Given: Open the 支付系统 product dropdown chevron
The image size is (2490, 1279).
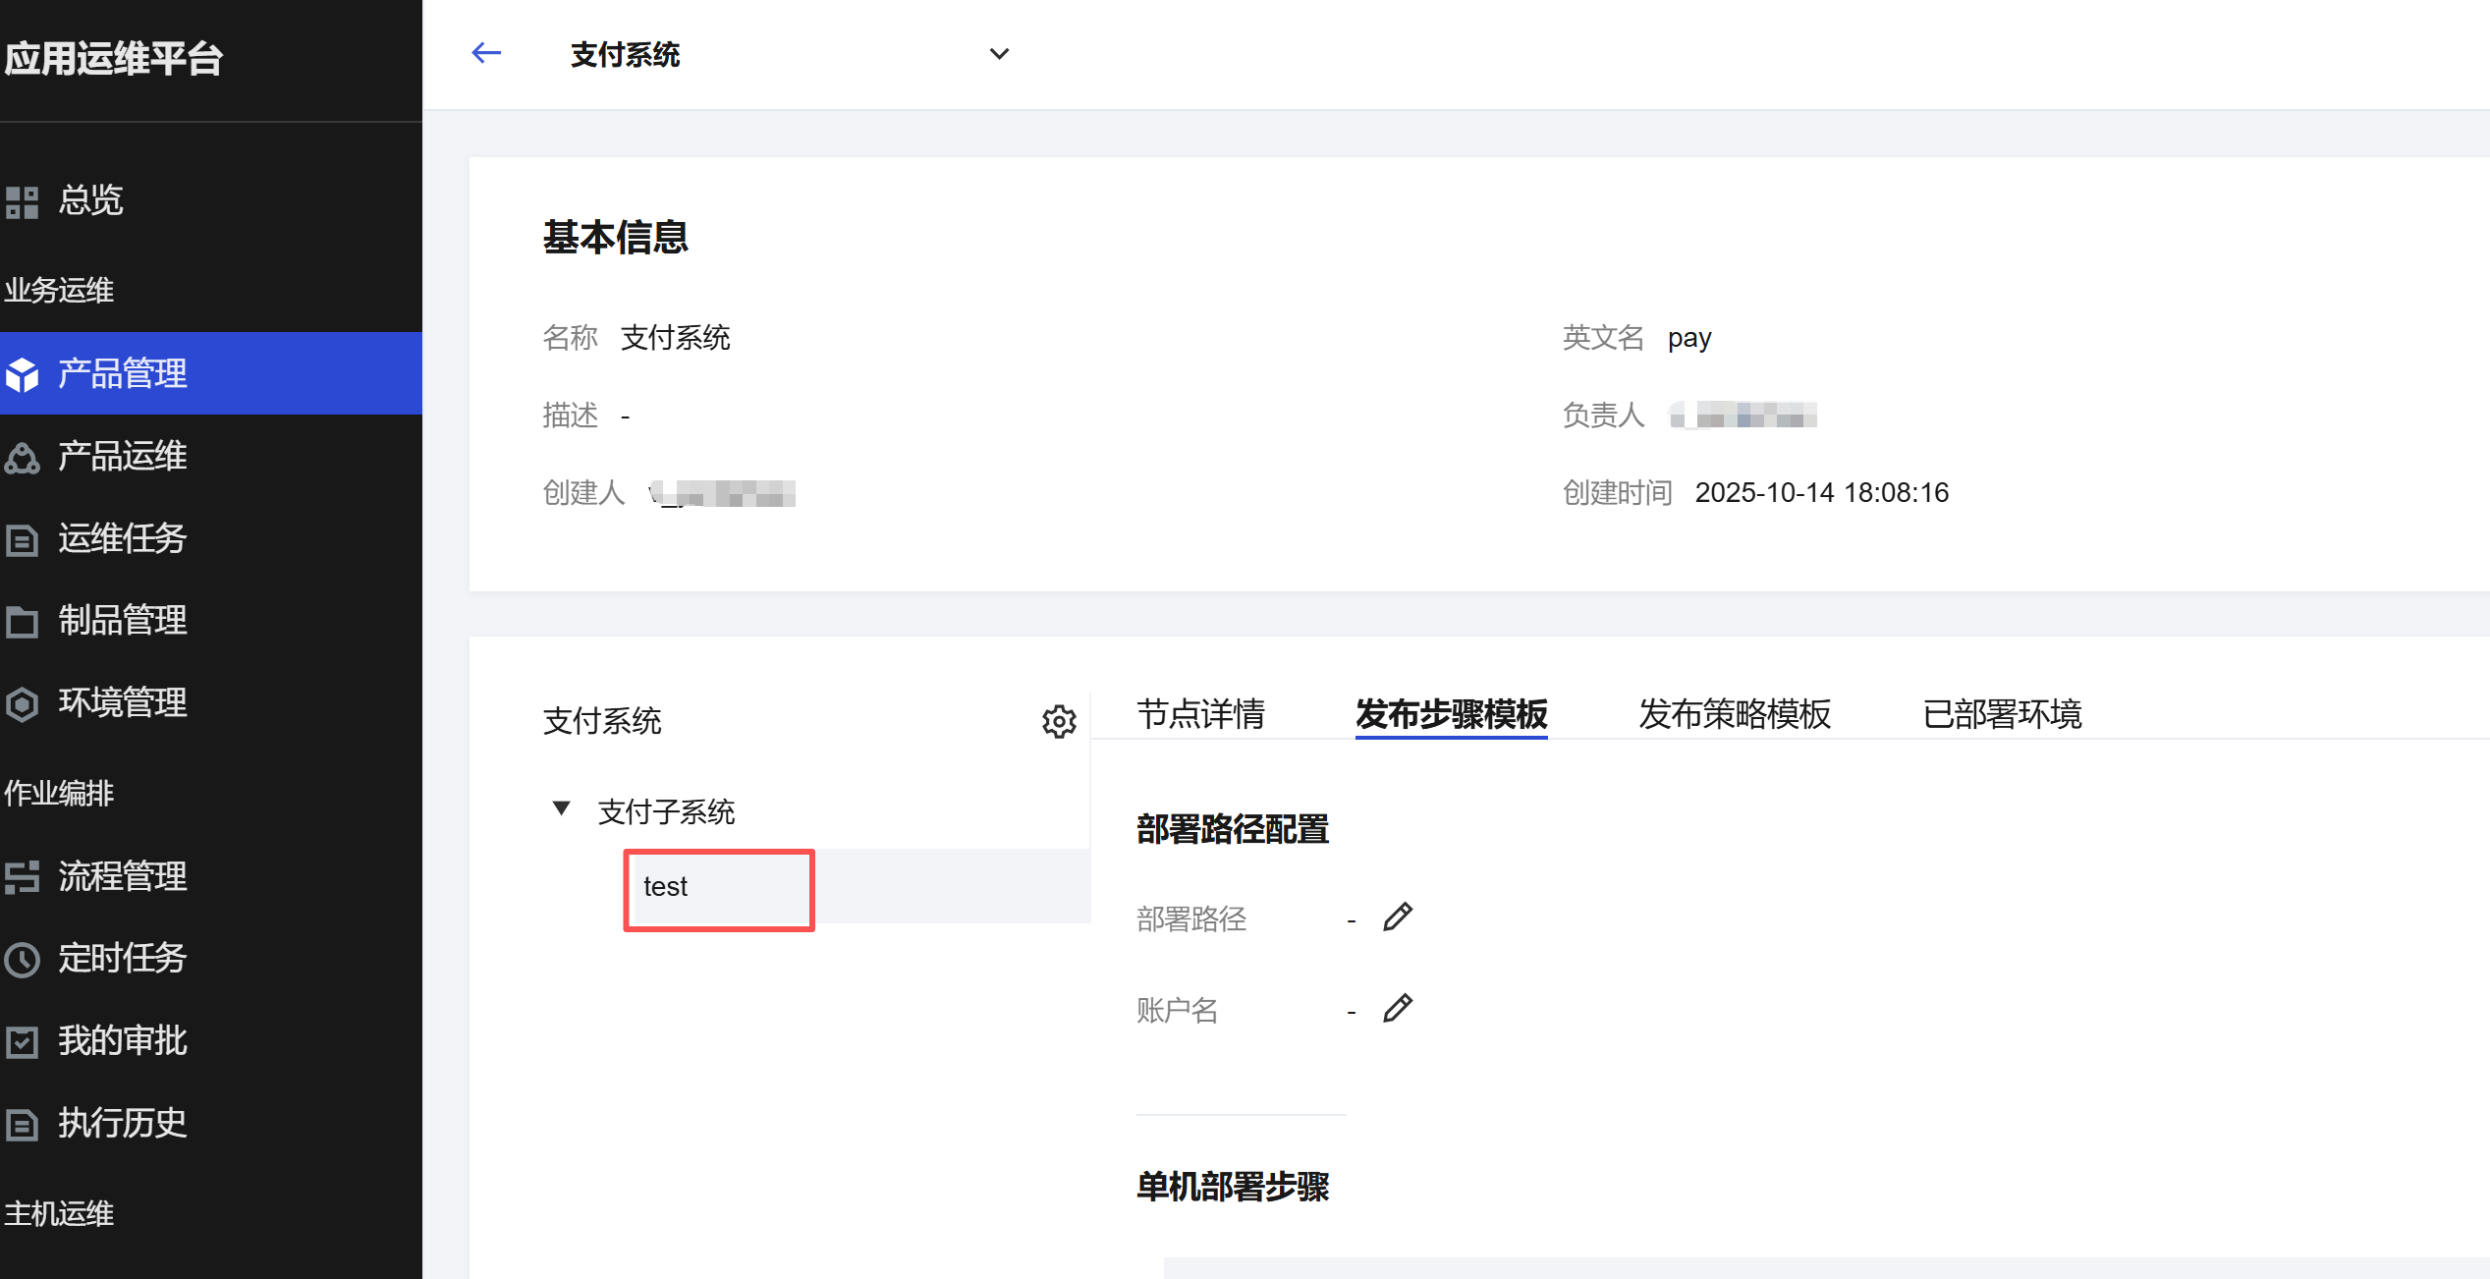Looking at the screenshot, I should coord(999,54).
